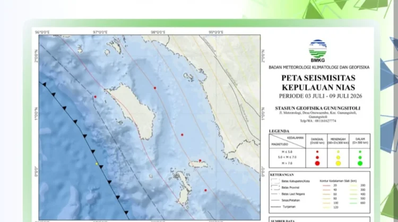
Task: Click the contour value "200"
Action: click(363, 186)
